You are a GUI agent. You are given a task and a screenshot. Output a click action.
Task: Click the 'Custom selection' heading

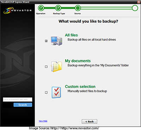[80, 87]
